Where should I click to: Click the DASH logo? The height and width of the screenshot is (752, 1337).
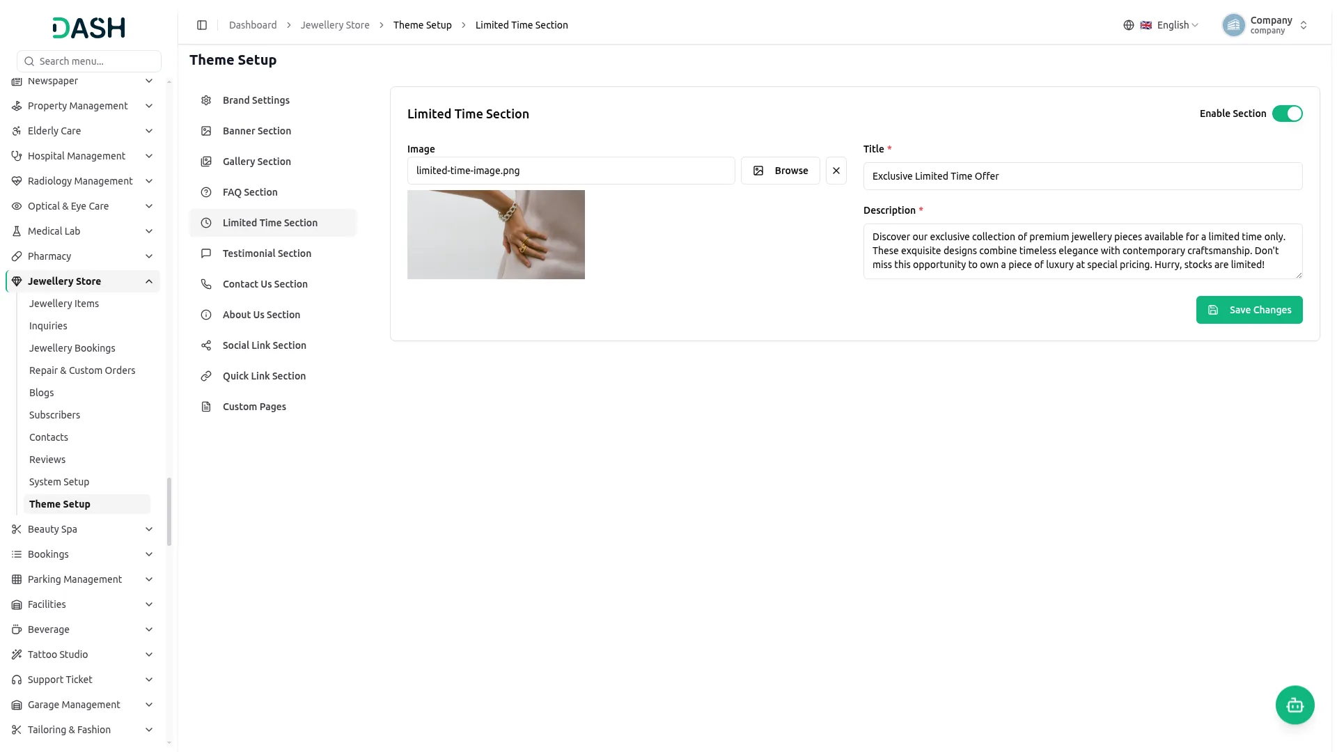click(x=89, y=28)
